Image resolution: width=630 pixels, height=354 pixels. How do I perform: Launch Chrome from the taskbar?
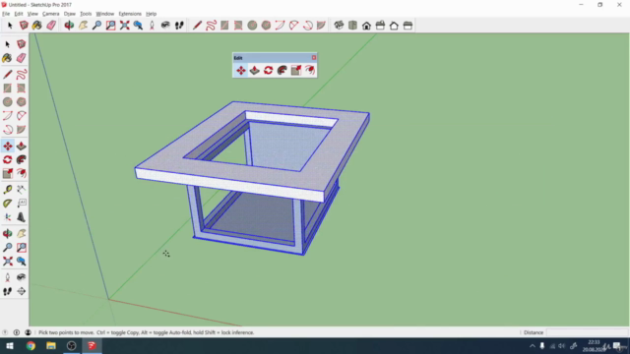pyautogui.click(x=31, y=345)
